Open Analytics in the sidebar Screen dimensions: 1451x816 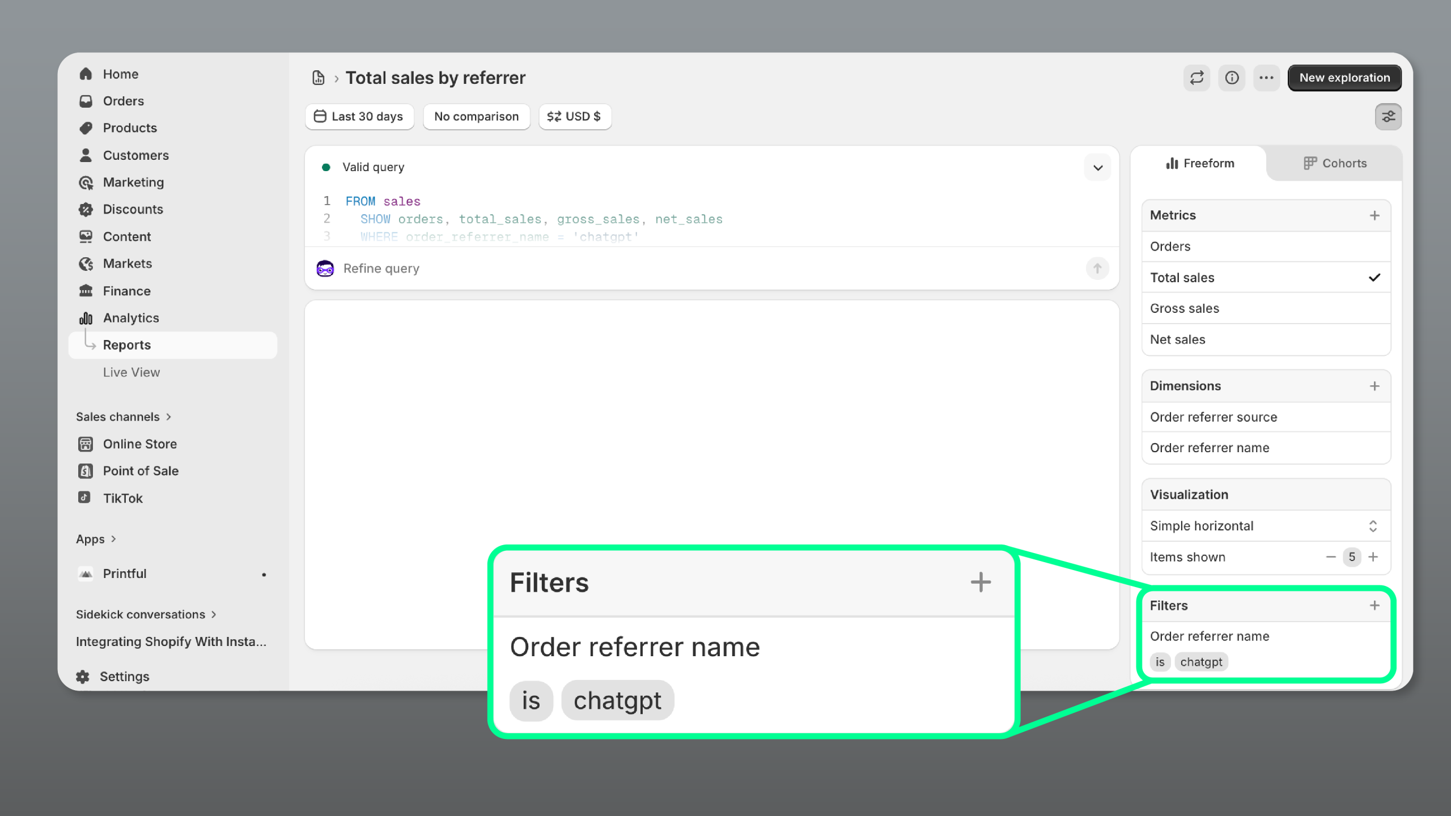pos(131,318)
